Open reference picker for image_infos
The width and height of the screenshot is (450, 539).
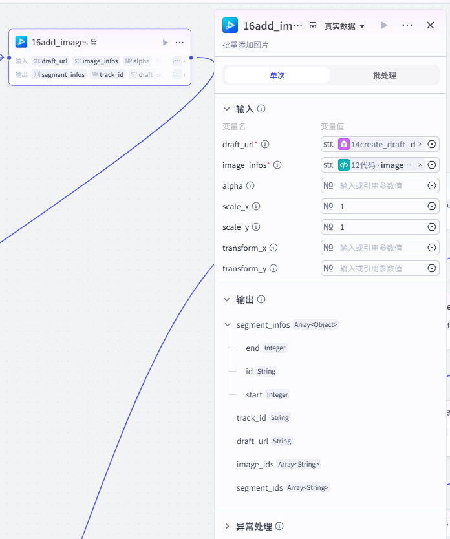coord(432,165)
